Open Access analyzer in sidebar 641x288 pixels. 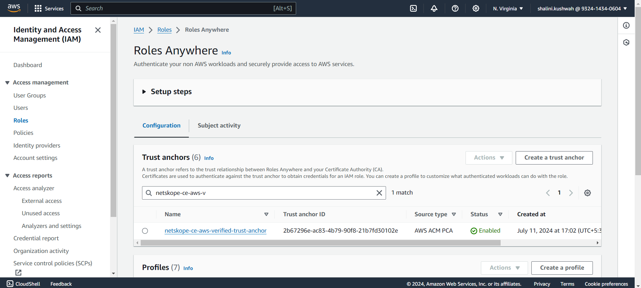tap(34, 188)
